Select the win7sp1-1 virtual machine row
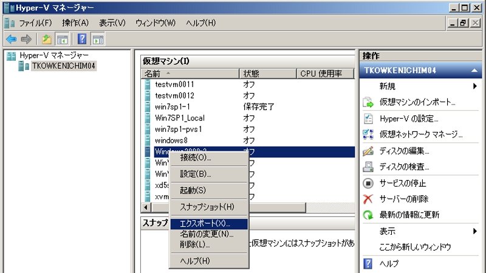 pyautogui.click(x=248, y=107)
